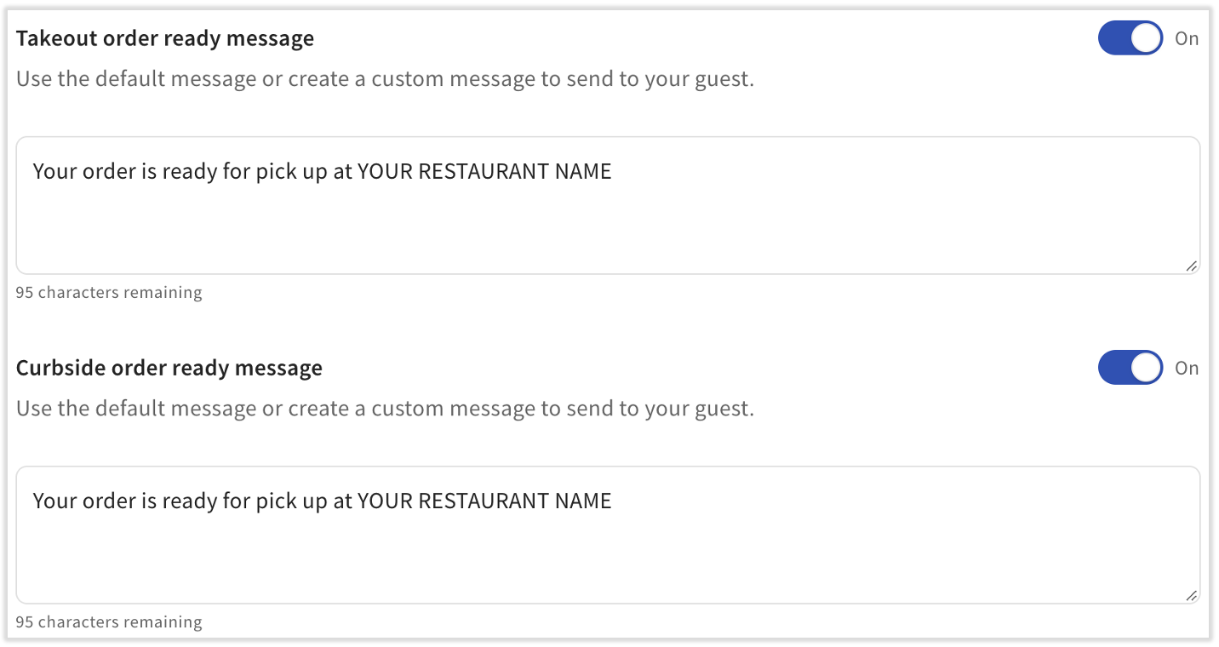The height and width of the screenshot is (647, 1219).
Task: Select the takeout default message text
Action: pyautogui.click(x=321, y=170)
